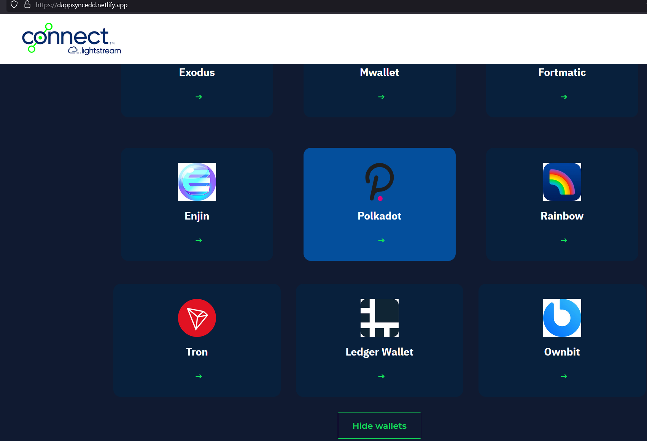
Task: Click the Tron wallet logo
Action: tap(197, 318)
